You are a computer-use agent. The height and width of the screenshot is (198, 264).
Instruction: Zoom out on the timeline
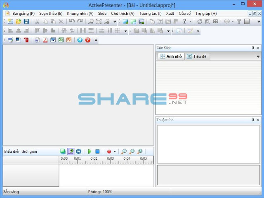coord(132,151)
